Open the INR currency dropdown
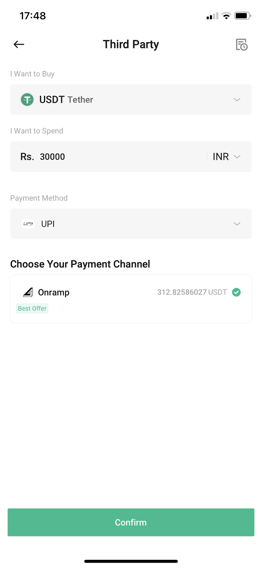The image size is (262, 568). click(227, 157)
